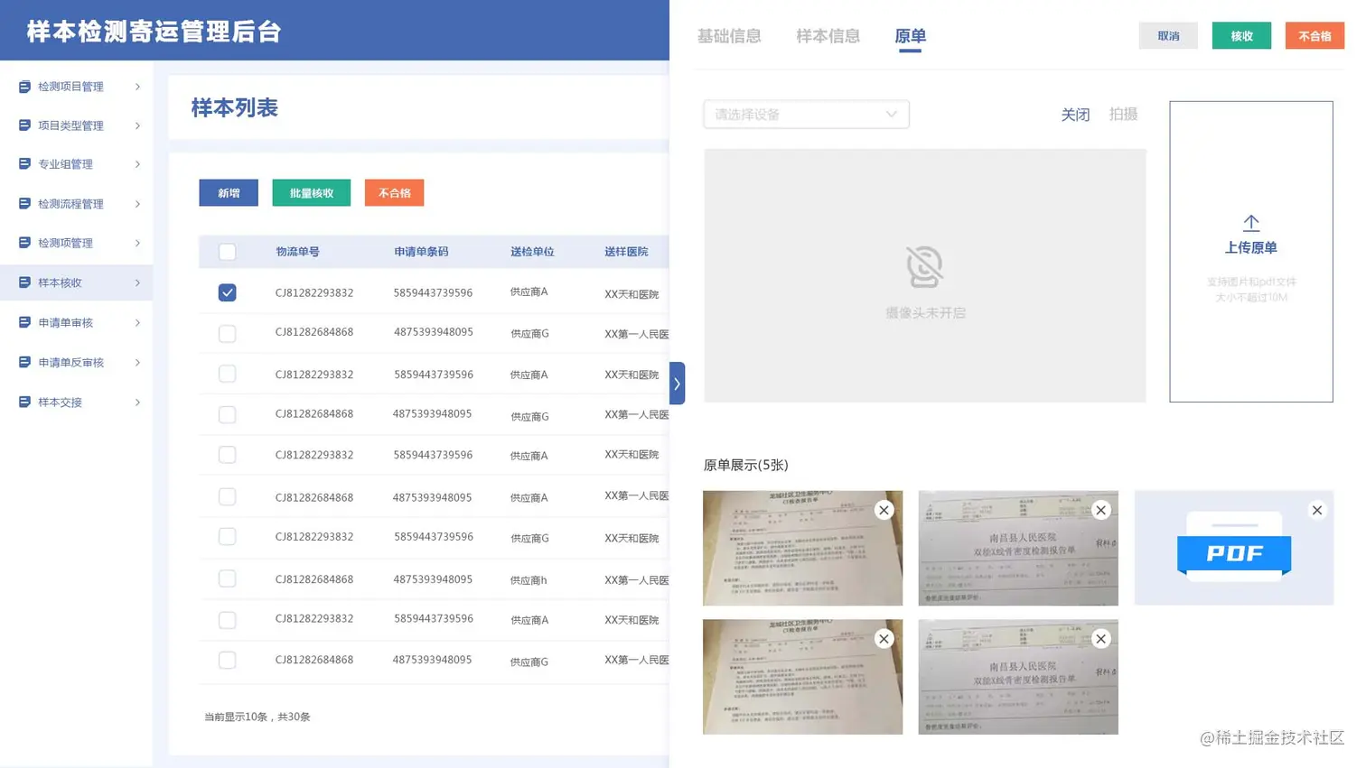
Task: Uncheck the checked first row CJ81282293832
Action: pos(228,292)
